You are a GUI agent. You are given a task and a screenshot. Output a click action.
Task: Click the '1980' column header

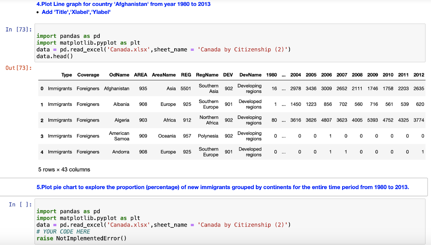(271, 75)
